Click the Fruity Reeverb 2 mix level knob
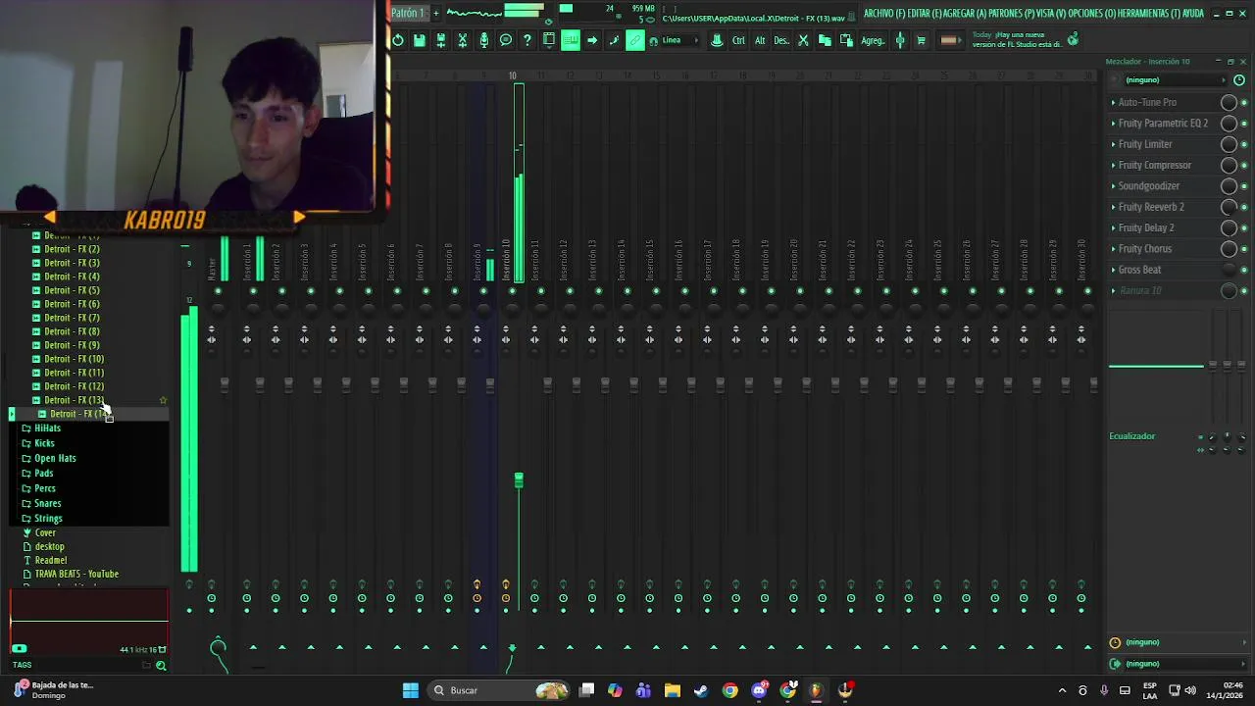 pos(1229,207)
